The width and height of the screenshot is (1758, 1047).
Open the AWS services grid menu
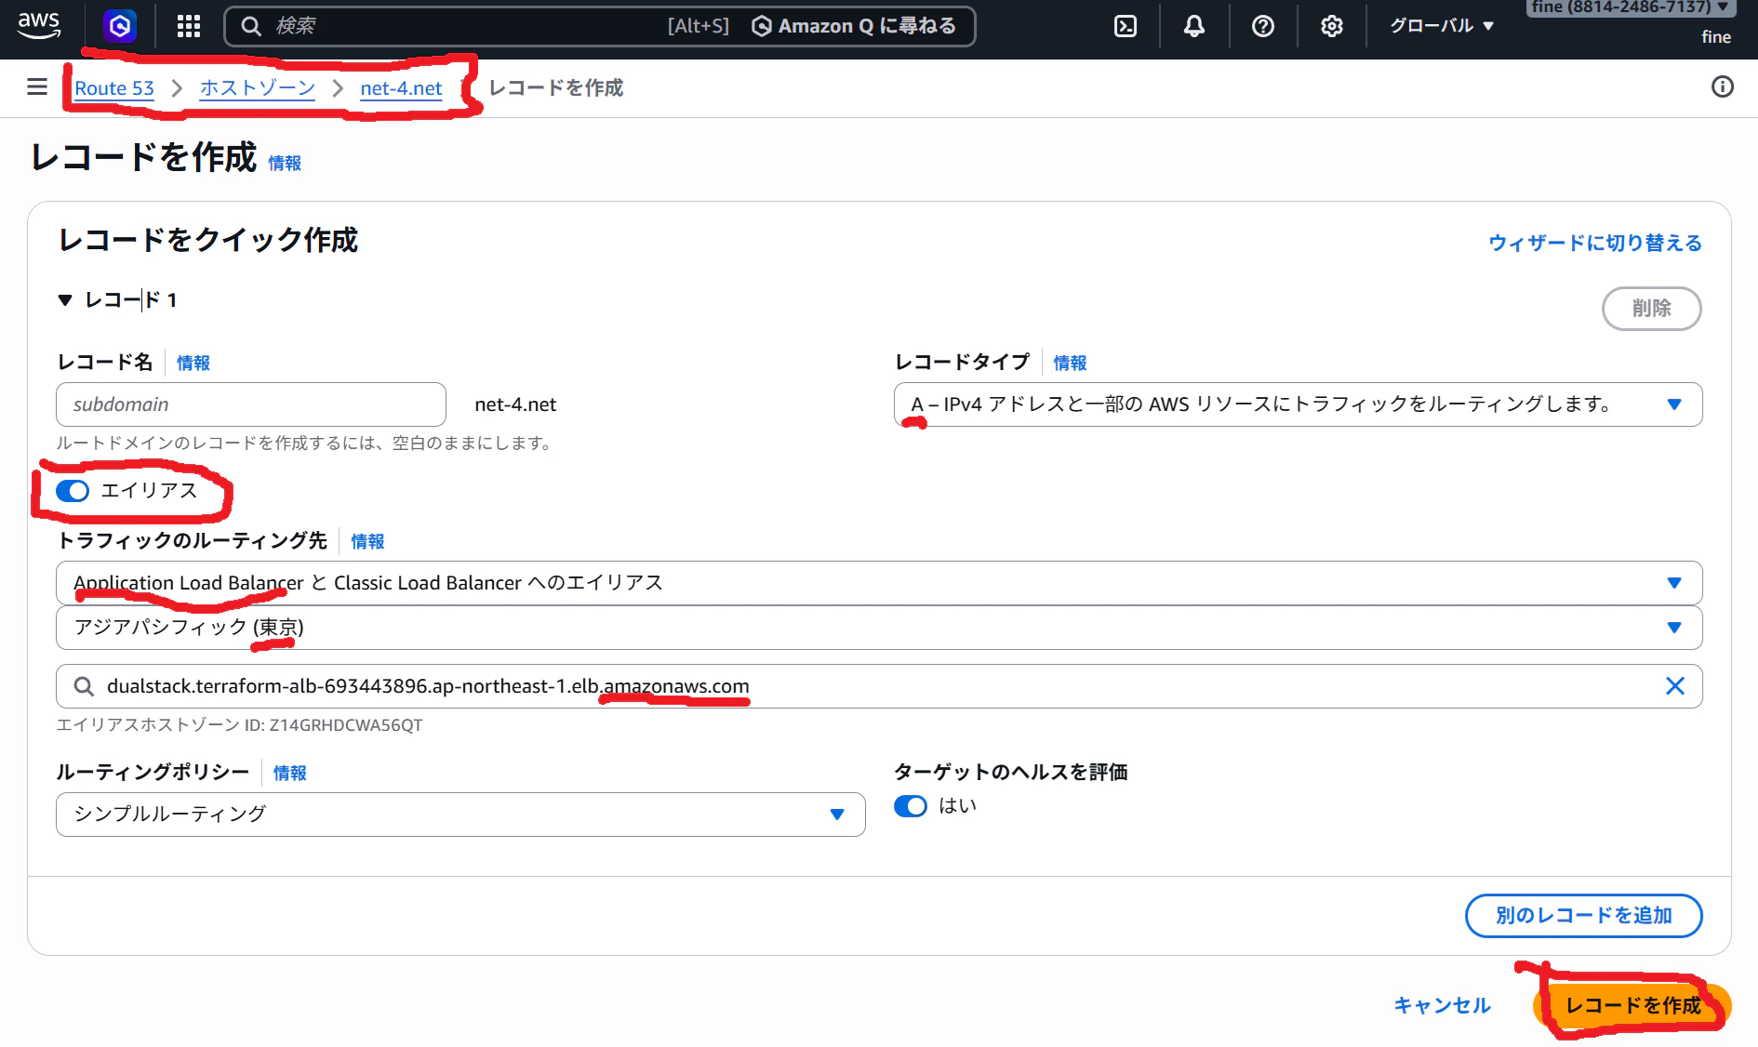[x=189, y=26]
